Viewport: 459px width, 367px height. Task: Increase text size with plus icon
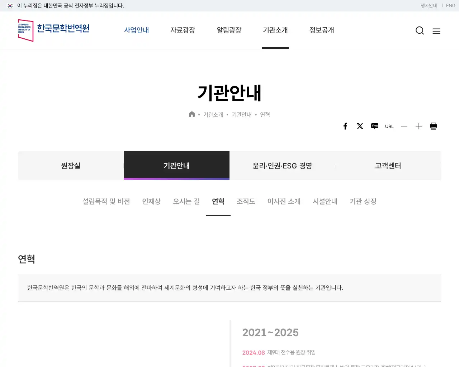[419, 126]
